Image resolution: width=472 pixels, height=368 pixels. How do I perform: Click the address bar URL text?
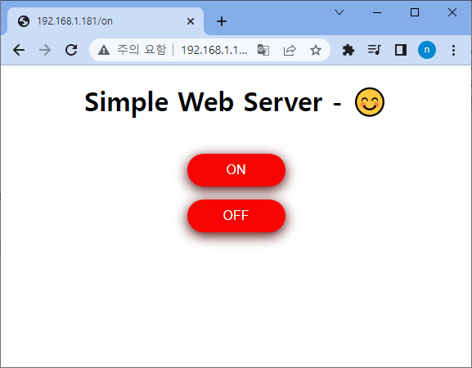click(214, 50)
